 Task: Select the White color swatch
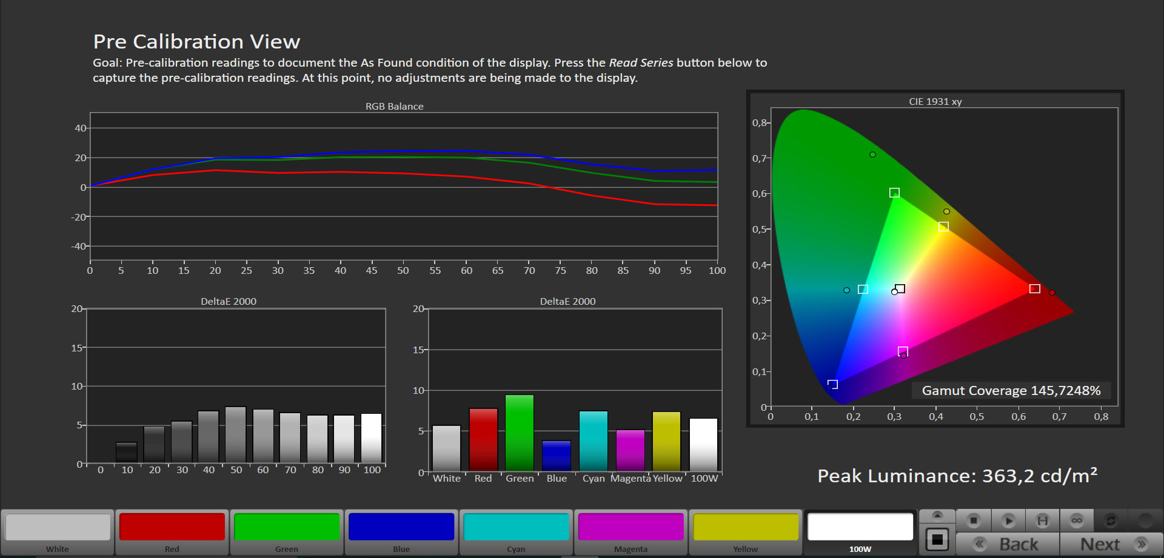click(x=58, y=527)
